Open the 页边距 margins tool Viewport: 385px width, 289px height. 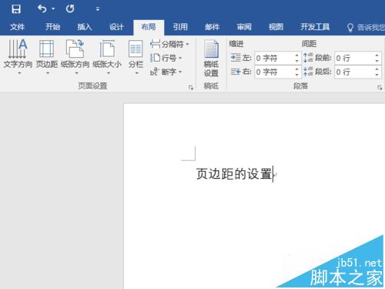tap(47, 57)
